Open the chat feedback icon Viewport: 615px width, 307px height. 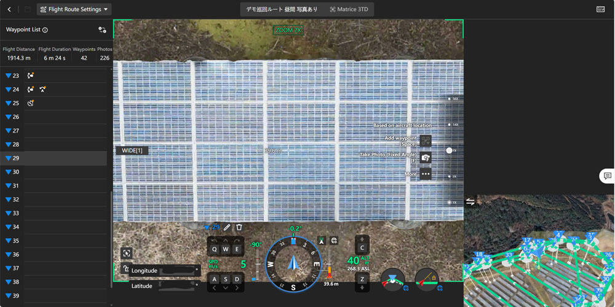point(608,176)
